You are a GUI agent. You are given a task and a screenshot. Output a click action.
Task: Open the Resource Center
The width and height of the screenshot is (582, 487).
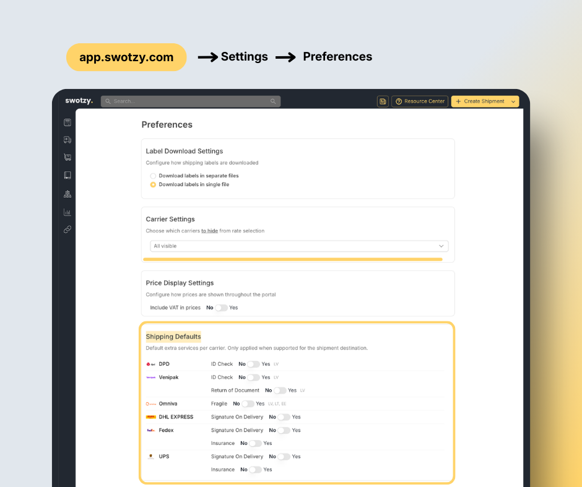420,101
